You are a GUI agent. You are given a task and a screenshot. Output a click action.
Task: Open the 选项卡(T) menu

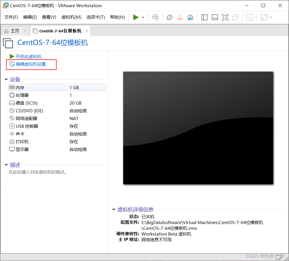pos(96,17)
